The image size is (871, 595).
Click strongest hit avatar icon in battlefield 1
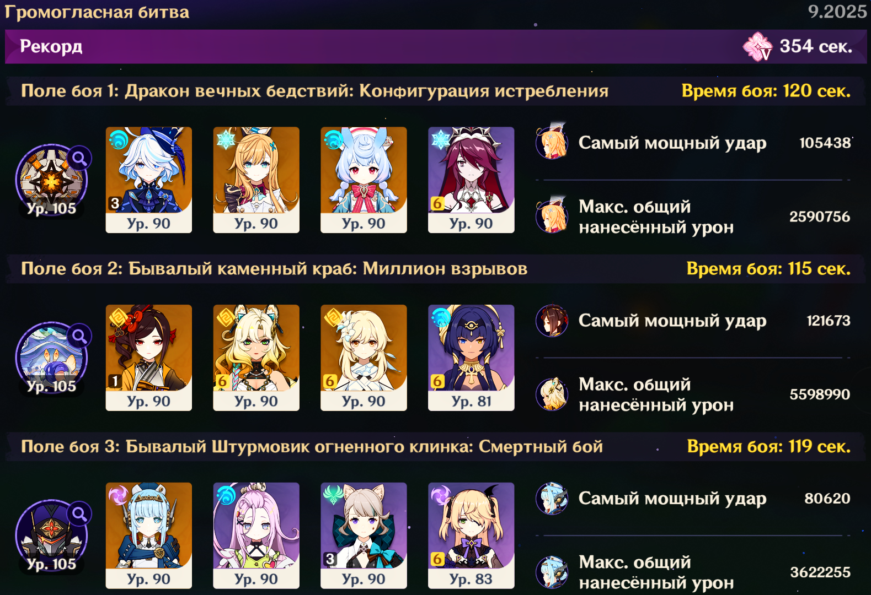click(552, 142)
